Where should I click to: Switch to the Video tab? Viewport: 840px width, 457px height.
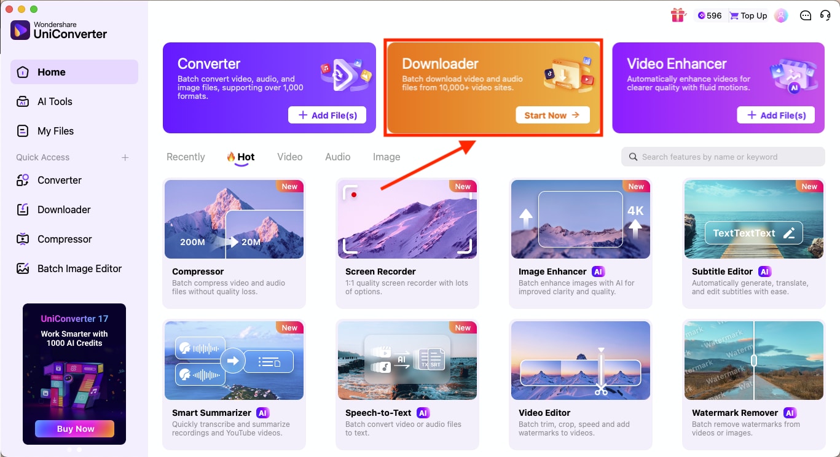coord(289,157)
